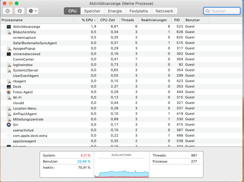
Task: Select the cloudd process name
Action: click(x=18, y=103)
